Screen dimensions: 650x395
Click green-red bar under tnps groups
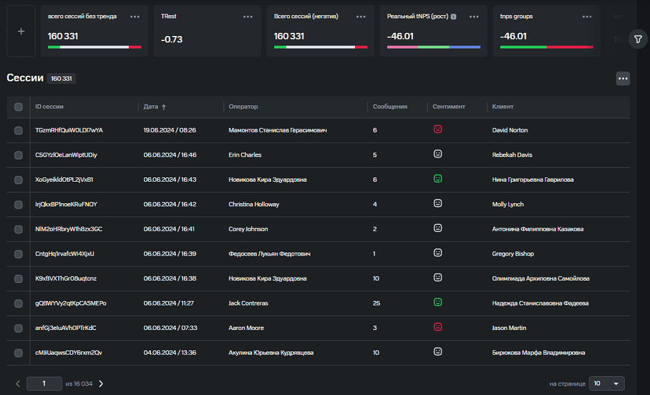coord(547,47)
